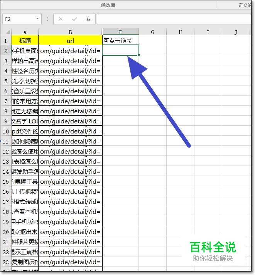Click url cell B7 in row 7
This screenshot has height=275, width=255.
click(70, 101)
